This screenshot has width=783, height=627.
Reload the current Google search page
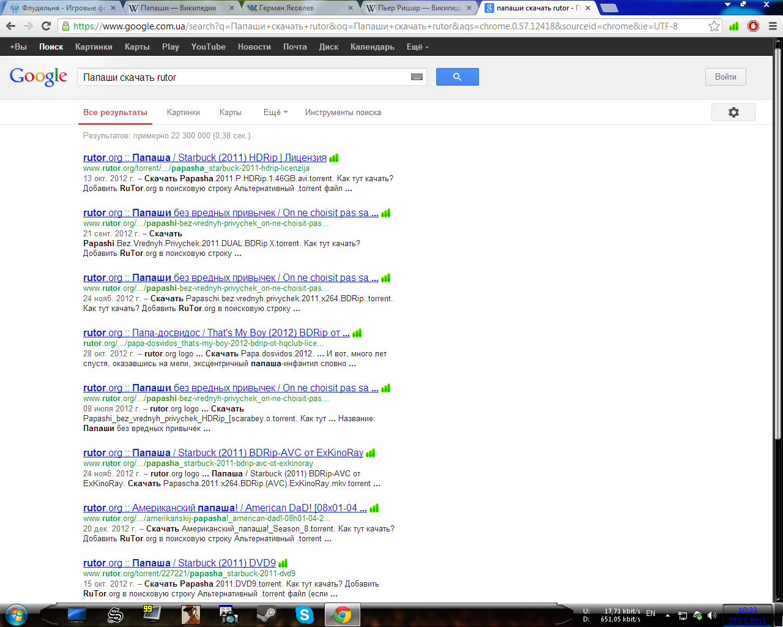[x=46, y=26]
